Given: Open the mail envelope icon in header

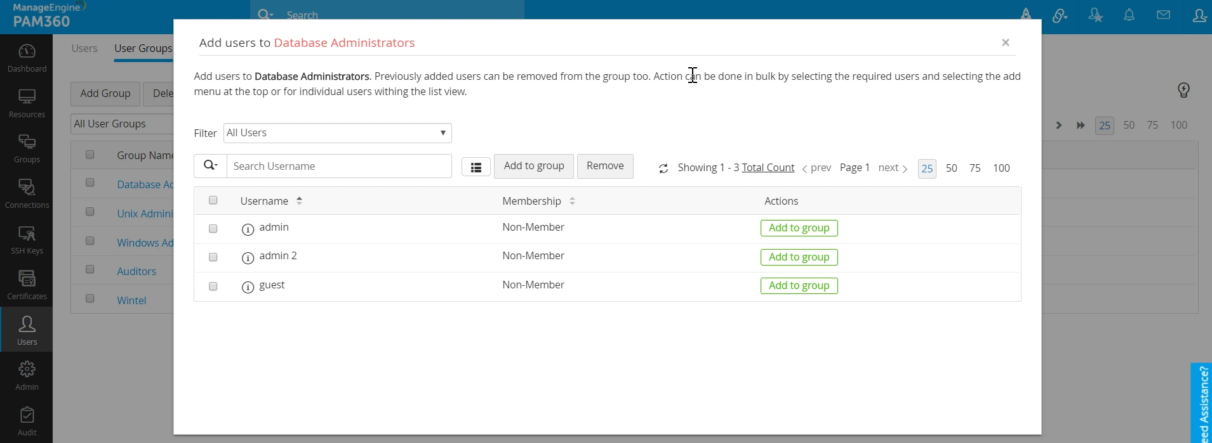Looking at the screenshot, I should 1163,15.
